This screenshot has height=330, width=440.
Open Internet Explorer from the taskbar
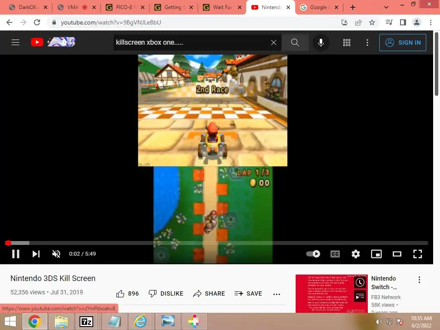pyautogui.click(x=140, y=321)
